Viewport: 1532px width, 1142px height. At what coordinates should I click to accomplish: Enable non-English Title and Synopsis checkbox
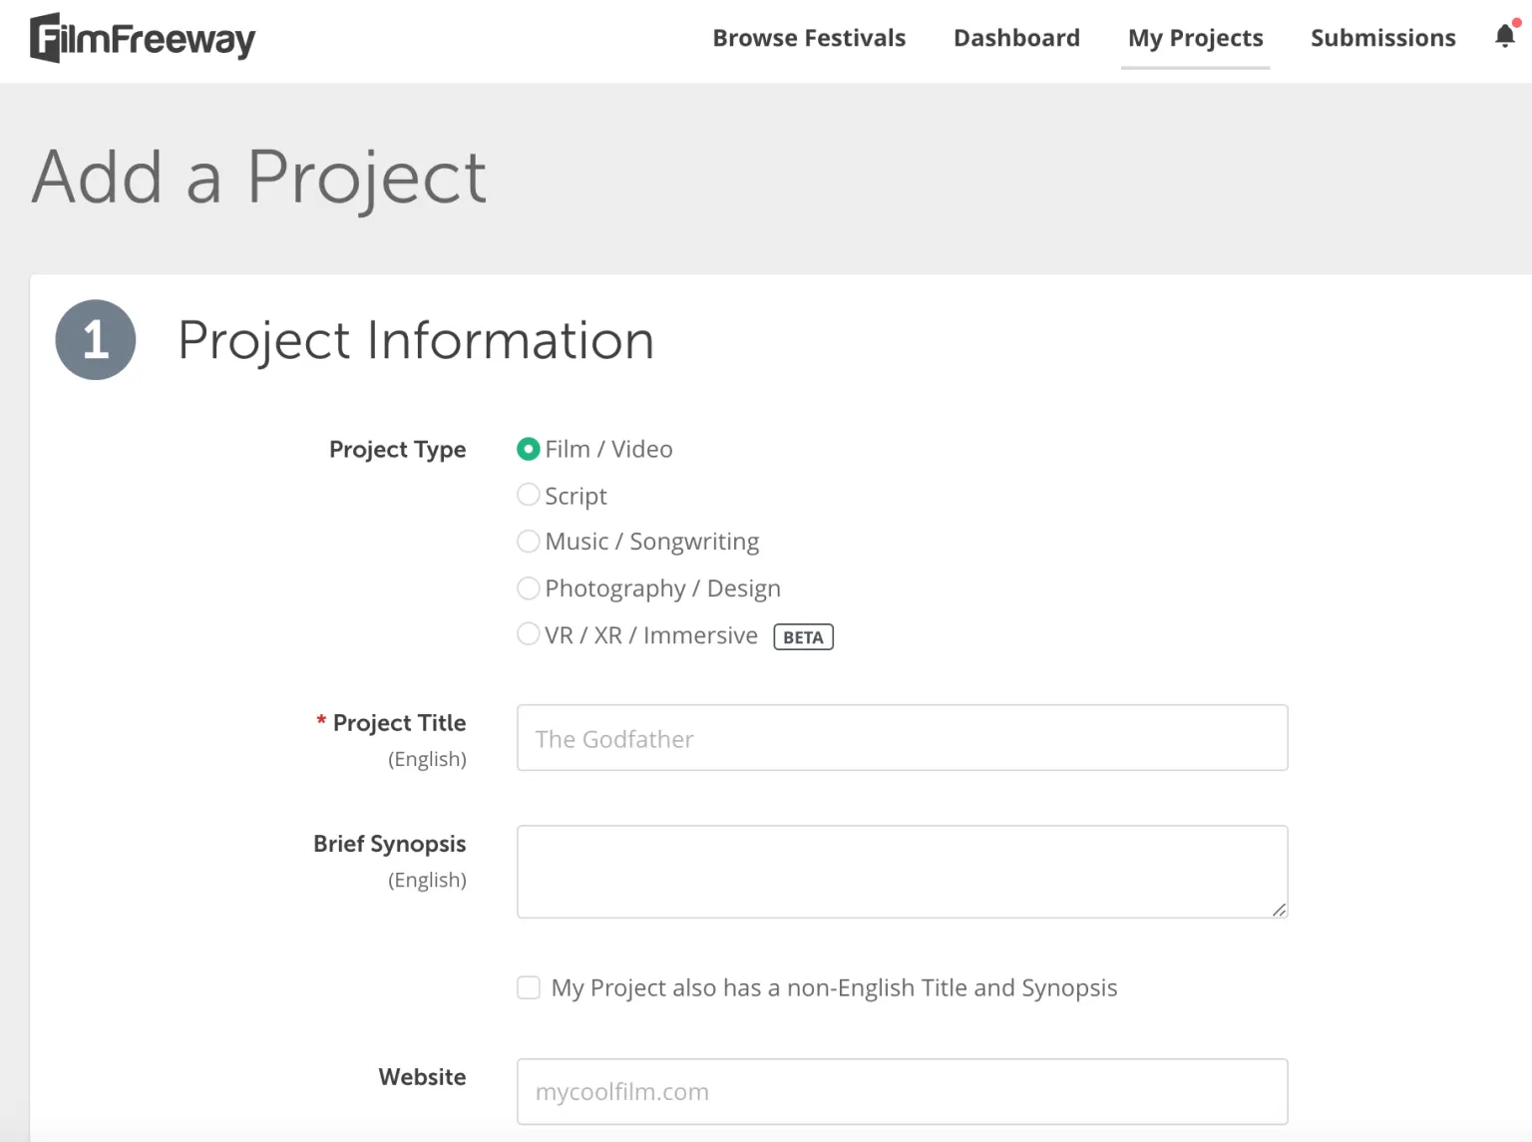click(529, 987)
